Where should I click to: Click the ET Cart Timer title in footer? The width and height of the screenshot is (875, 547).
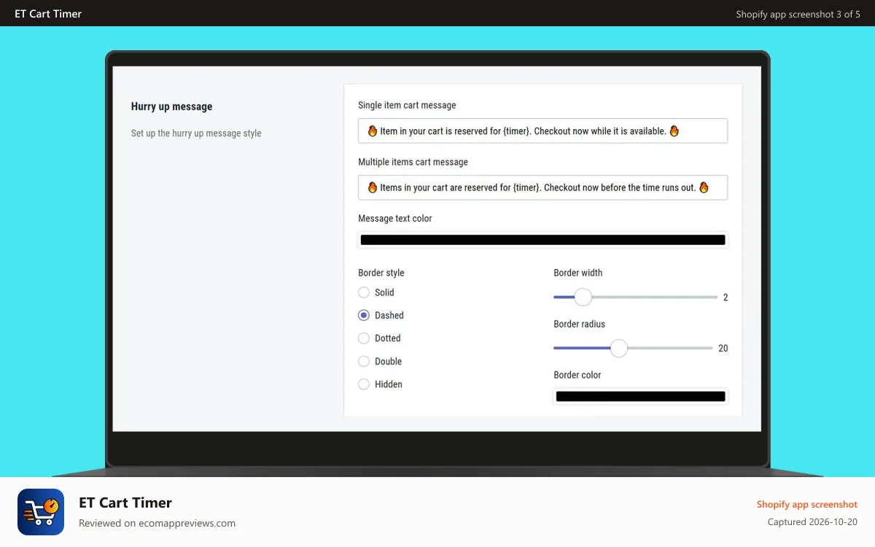[x=125, y=503]
